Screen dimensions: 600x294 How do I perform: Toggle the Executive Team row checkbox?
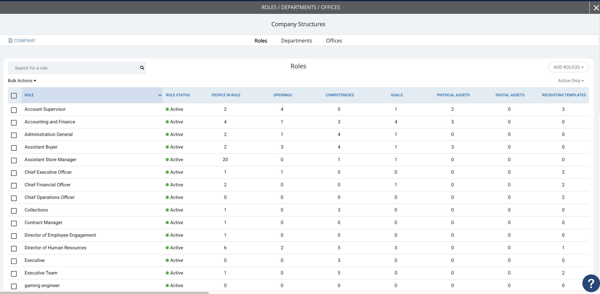pos(14,274)
